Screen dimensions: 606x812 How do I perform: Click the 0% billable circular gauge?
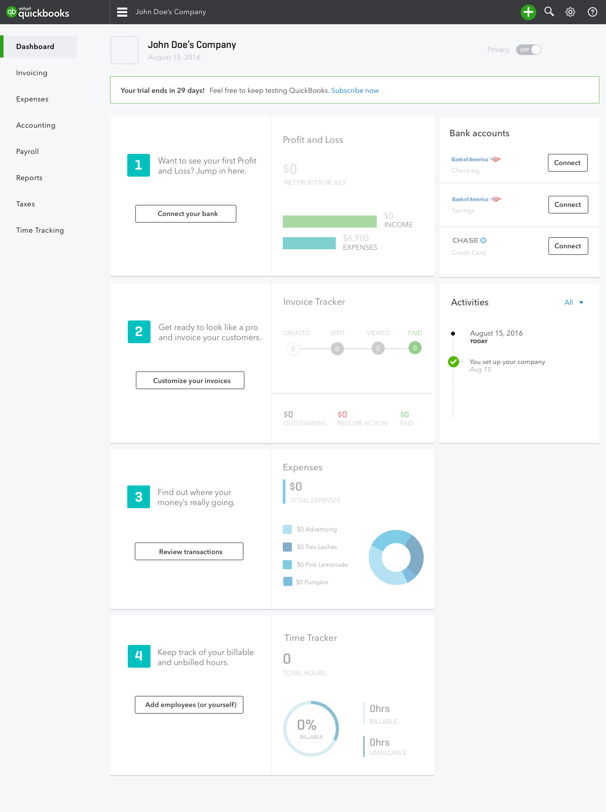point(311,729)
